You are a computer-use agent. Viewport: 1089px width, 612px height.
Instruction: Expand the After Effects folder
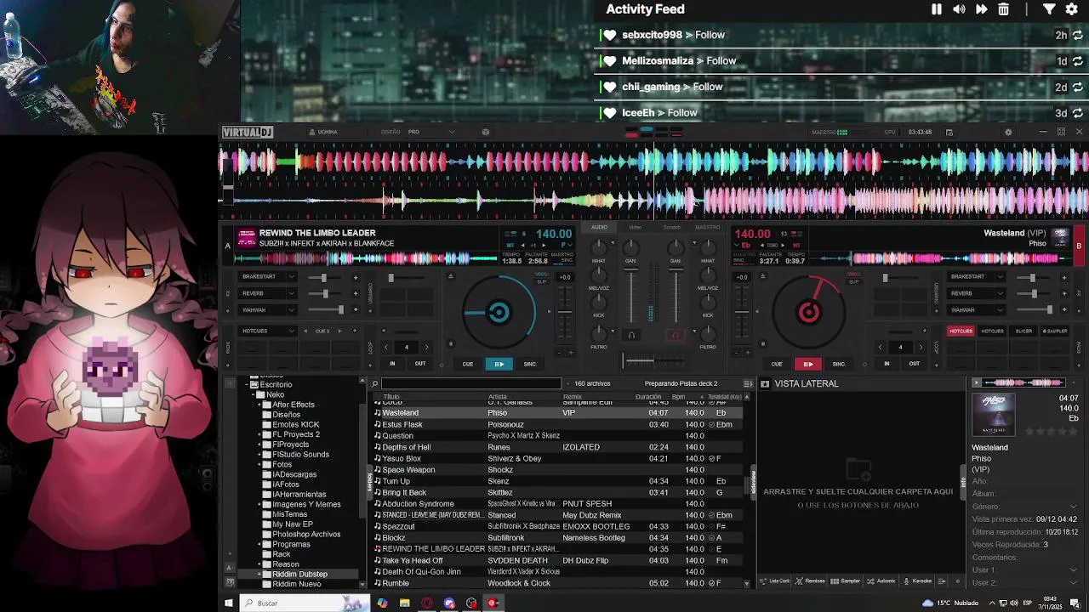pyautogui.click(x=259, y=405)
